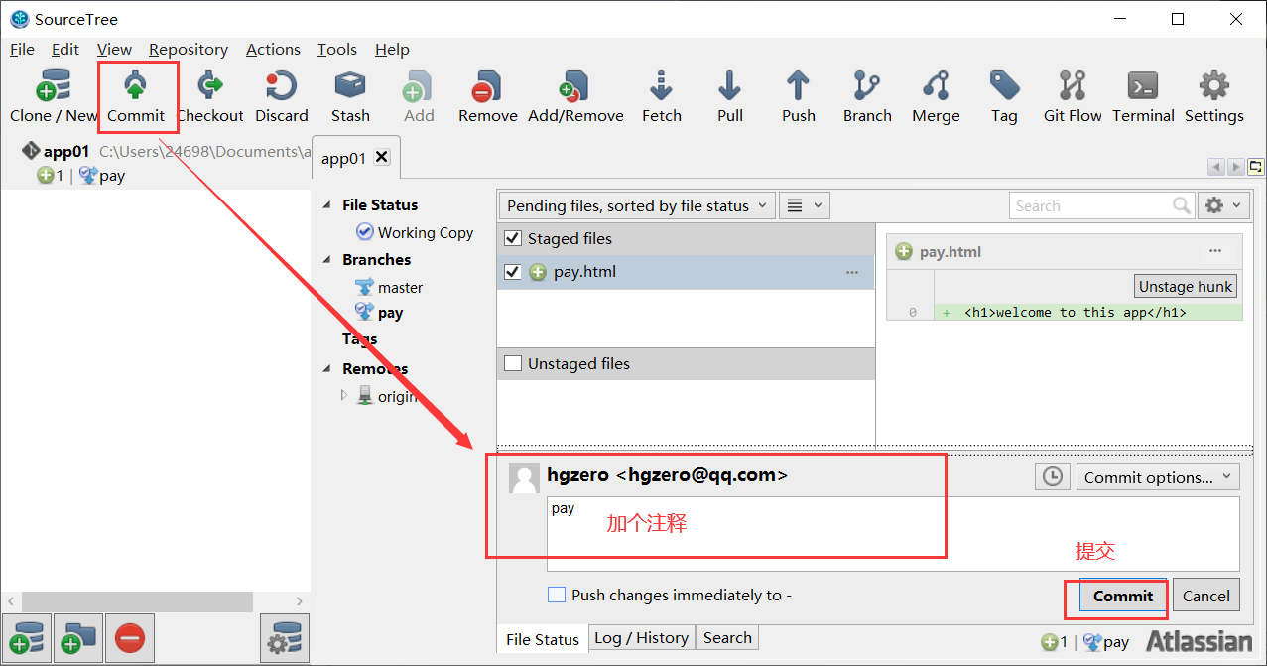
Task: Select the app01 repository bookmark
Action: (65, 152)
